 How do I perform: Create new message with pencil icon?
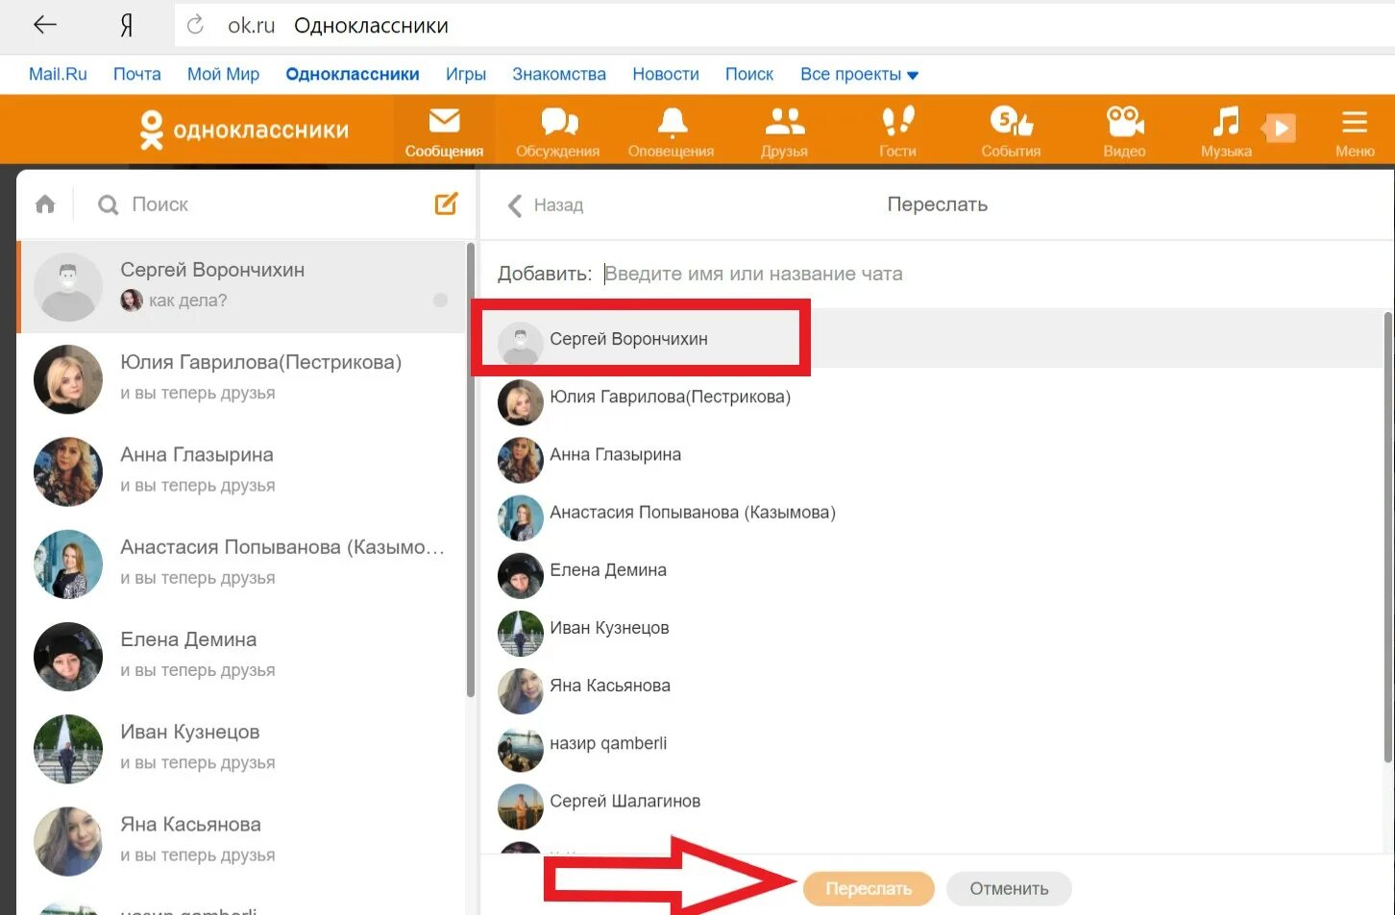click(447, 204)
